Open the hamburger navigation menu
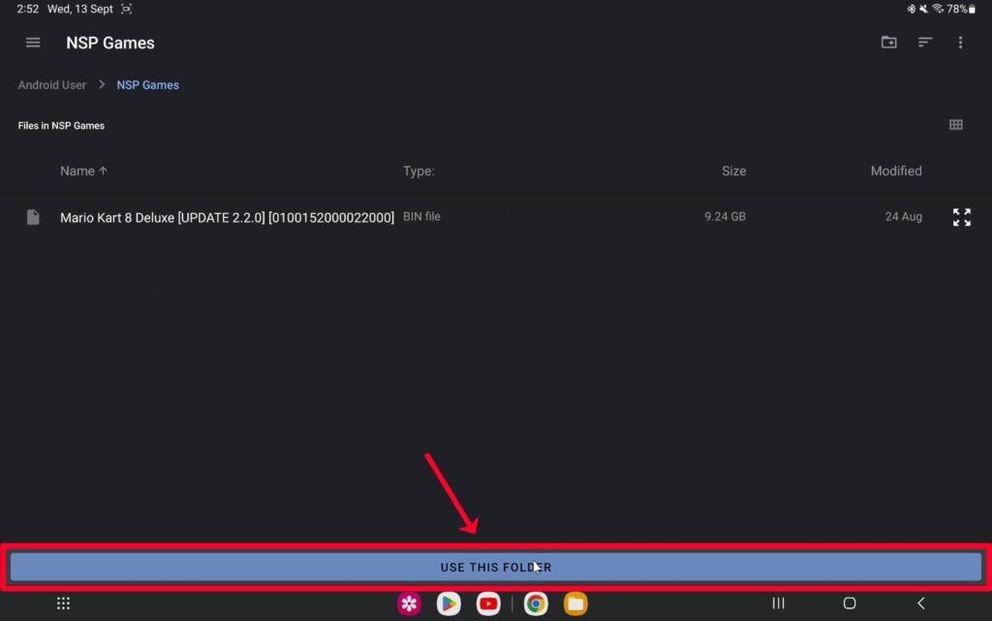The width and height of the screenshot is (992, 621). click(33, 43)
